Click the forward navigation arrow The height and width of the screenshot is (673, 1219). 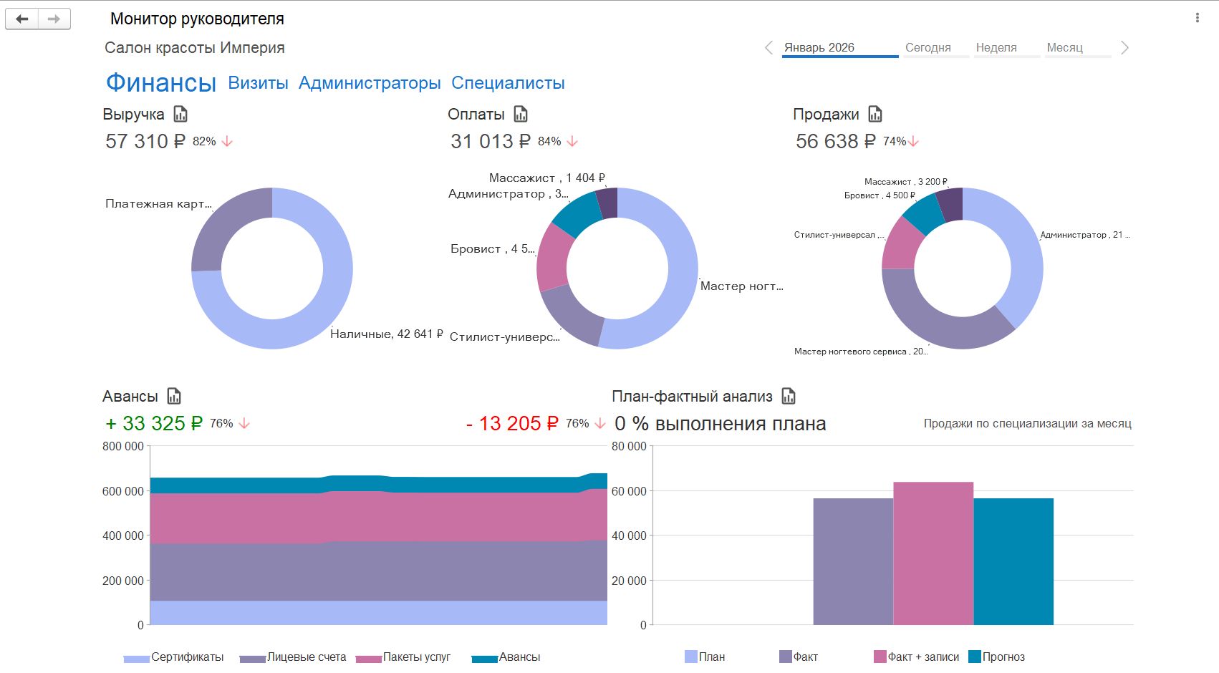(54, 19)
